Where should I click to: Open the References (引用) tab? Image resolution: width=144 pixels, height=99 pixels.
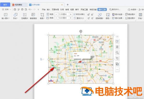pos(62,9)
